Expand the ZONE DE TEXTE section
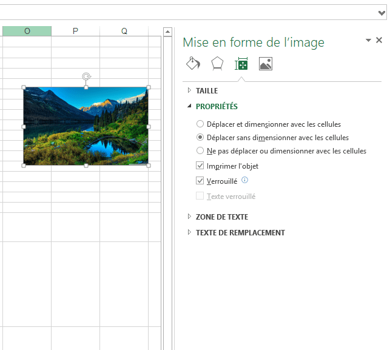Viewport: 390px width, 350px height. [221, 217]
